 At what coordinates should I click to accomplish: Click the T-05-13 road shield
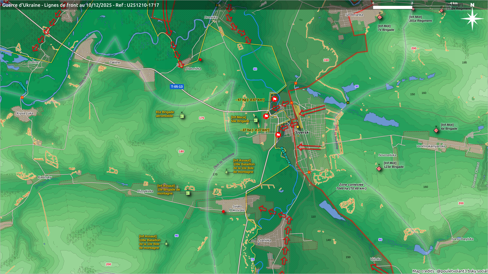click(177, 87)
